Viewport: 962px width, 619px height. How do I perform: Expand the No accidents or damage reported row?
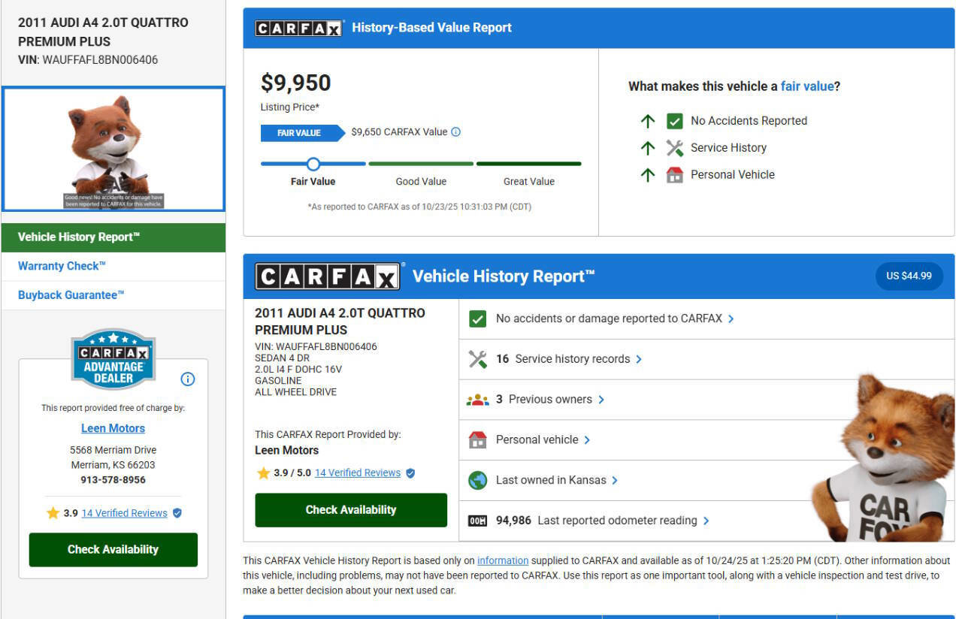[x=731, y=319]
